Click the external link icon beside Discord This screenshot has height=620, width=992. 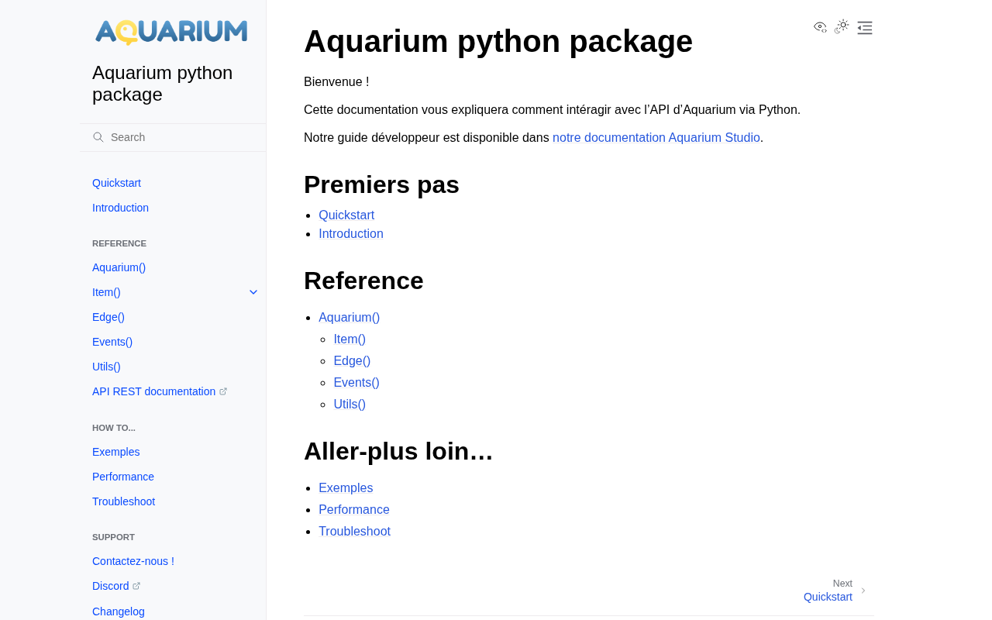click(x=136, y=586)
